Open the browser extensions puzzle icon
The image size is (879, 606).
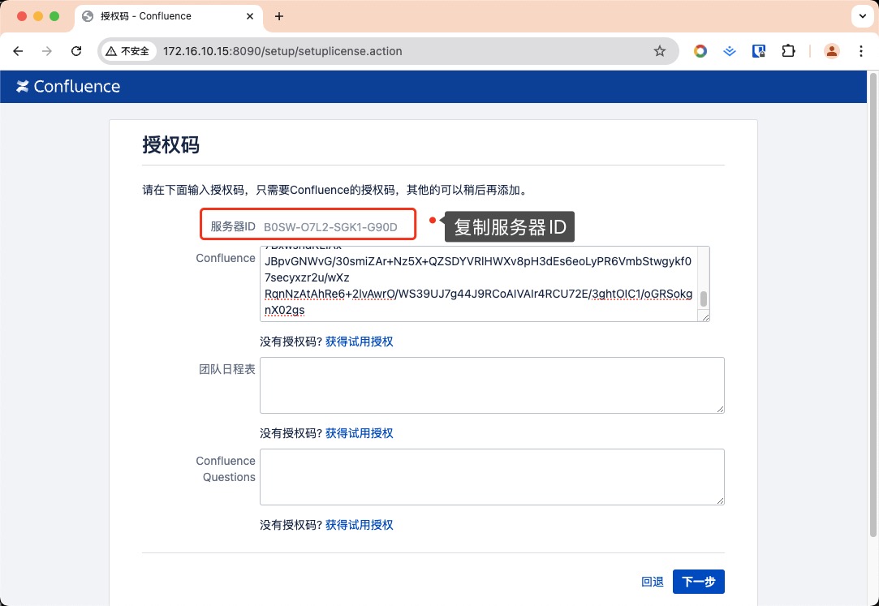pos(788,51)
